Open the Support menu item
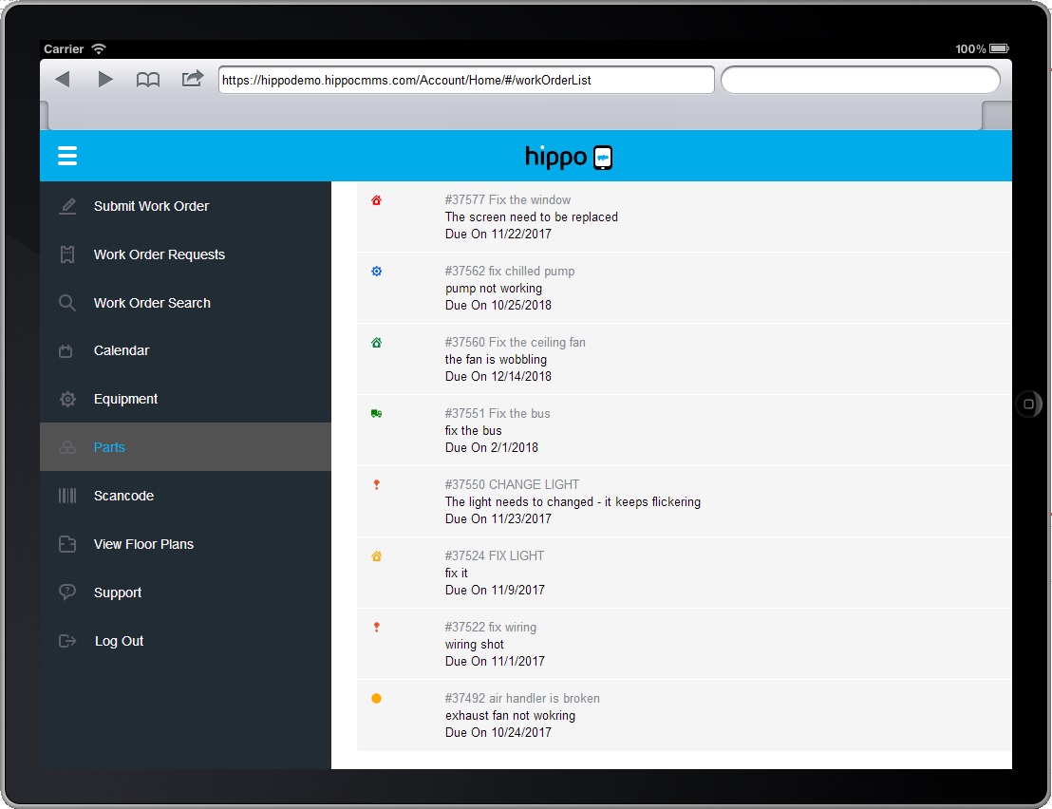 point(185,593)
